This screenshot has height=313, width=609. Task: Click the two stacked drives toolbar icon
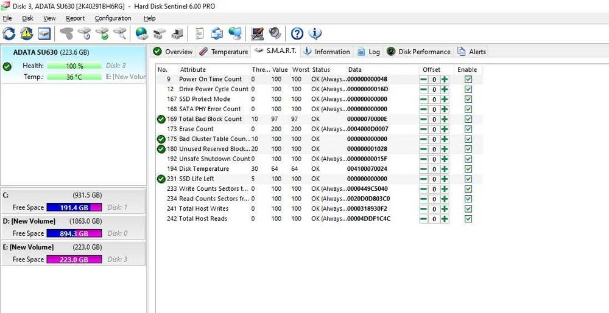point(159,33)
